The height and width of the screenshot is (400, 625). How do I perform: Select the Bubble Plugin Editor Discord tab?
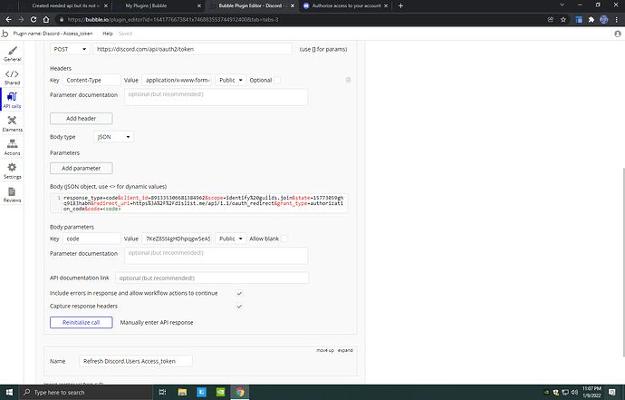pyautogui.click(x=252, y=5)
